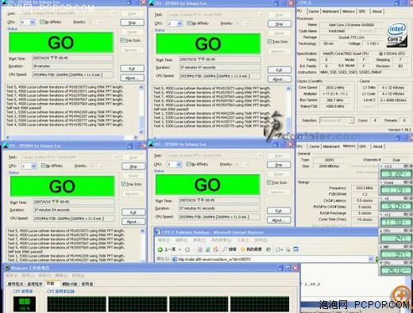Click the vertical scrollbar of CPU 2 log
The image size is (413, 313).
click(288, 111)
